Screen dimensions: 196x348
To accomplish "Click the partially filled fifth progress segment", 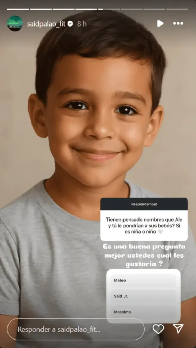I will pos(109,9).
